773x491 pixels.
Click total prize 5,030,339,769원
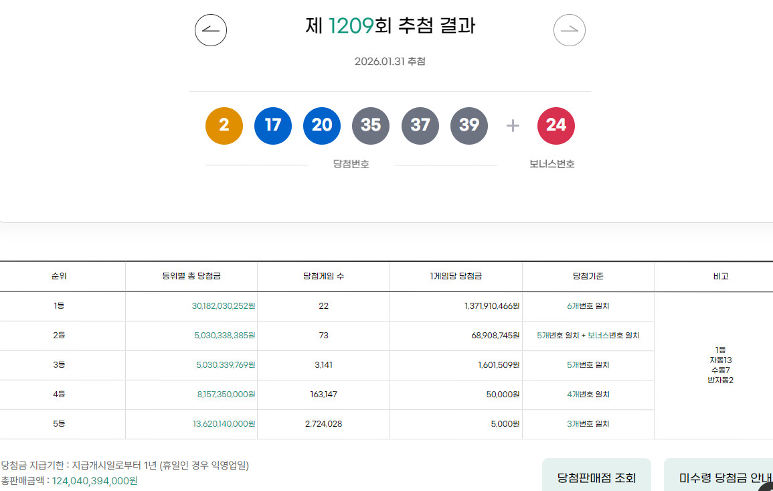pyautogui.click(x=226, y=365)
